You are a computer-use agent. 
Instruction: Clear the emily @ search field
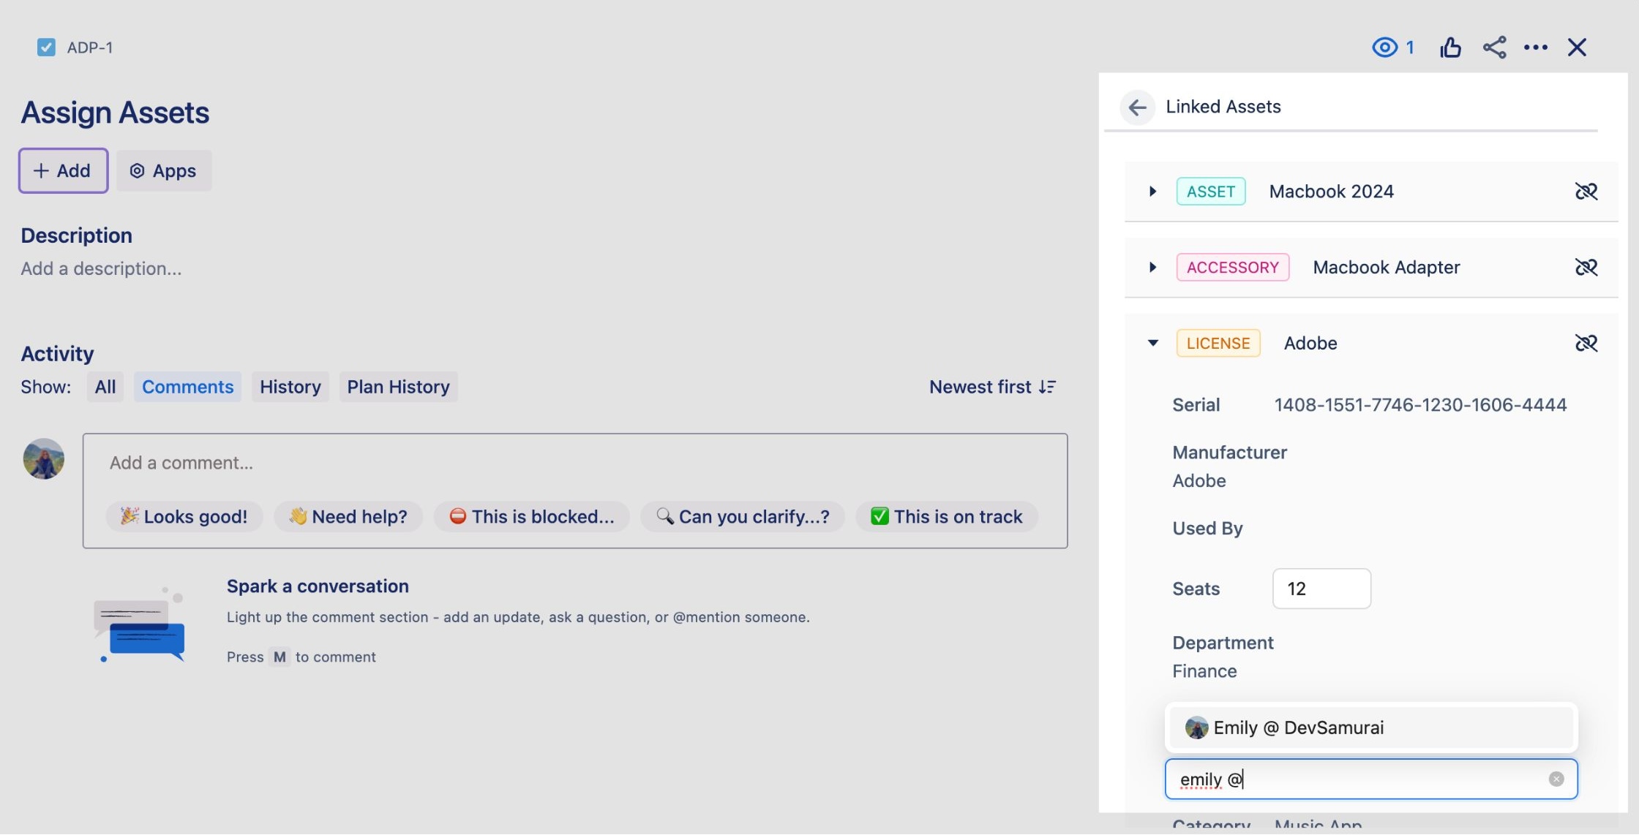[x=1556, y=779]
